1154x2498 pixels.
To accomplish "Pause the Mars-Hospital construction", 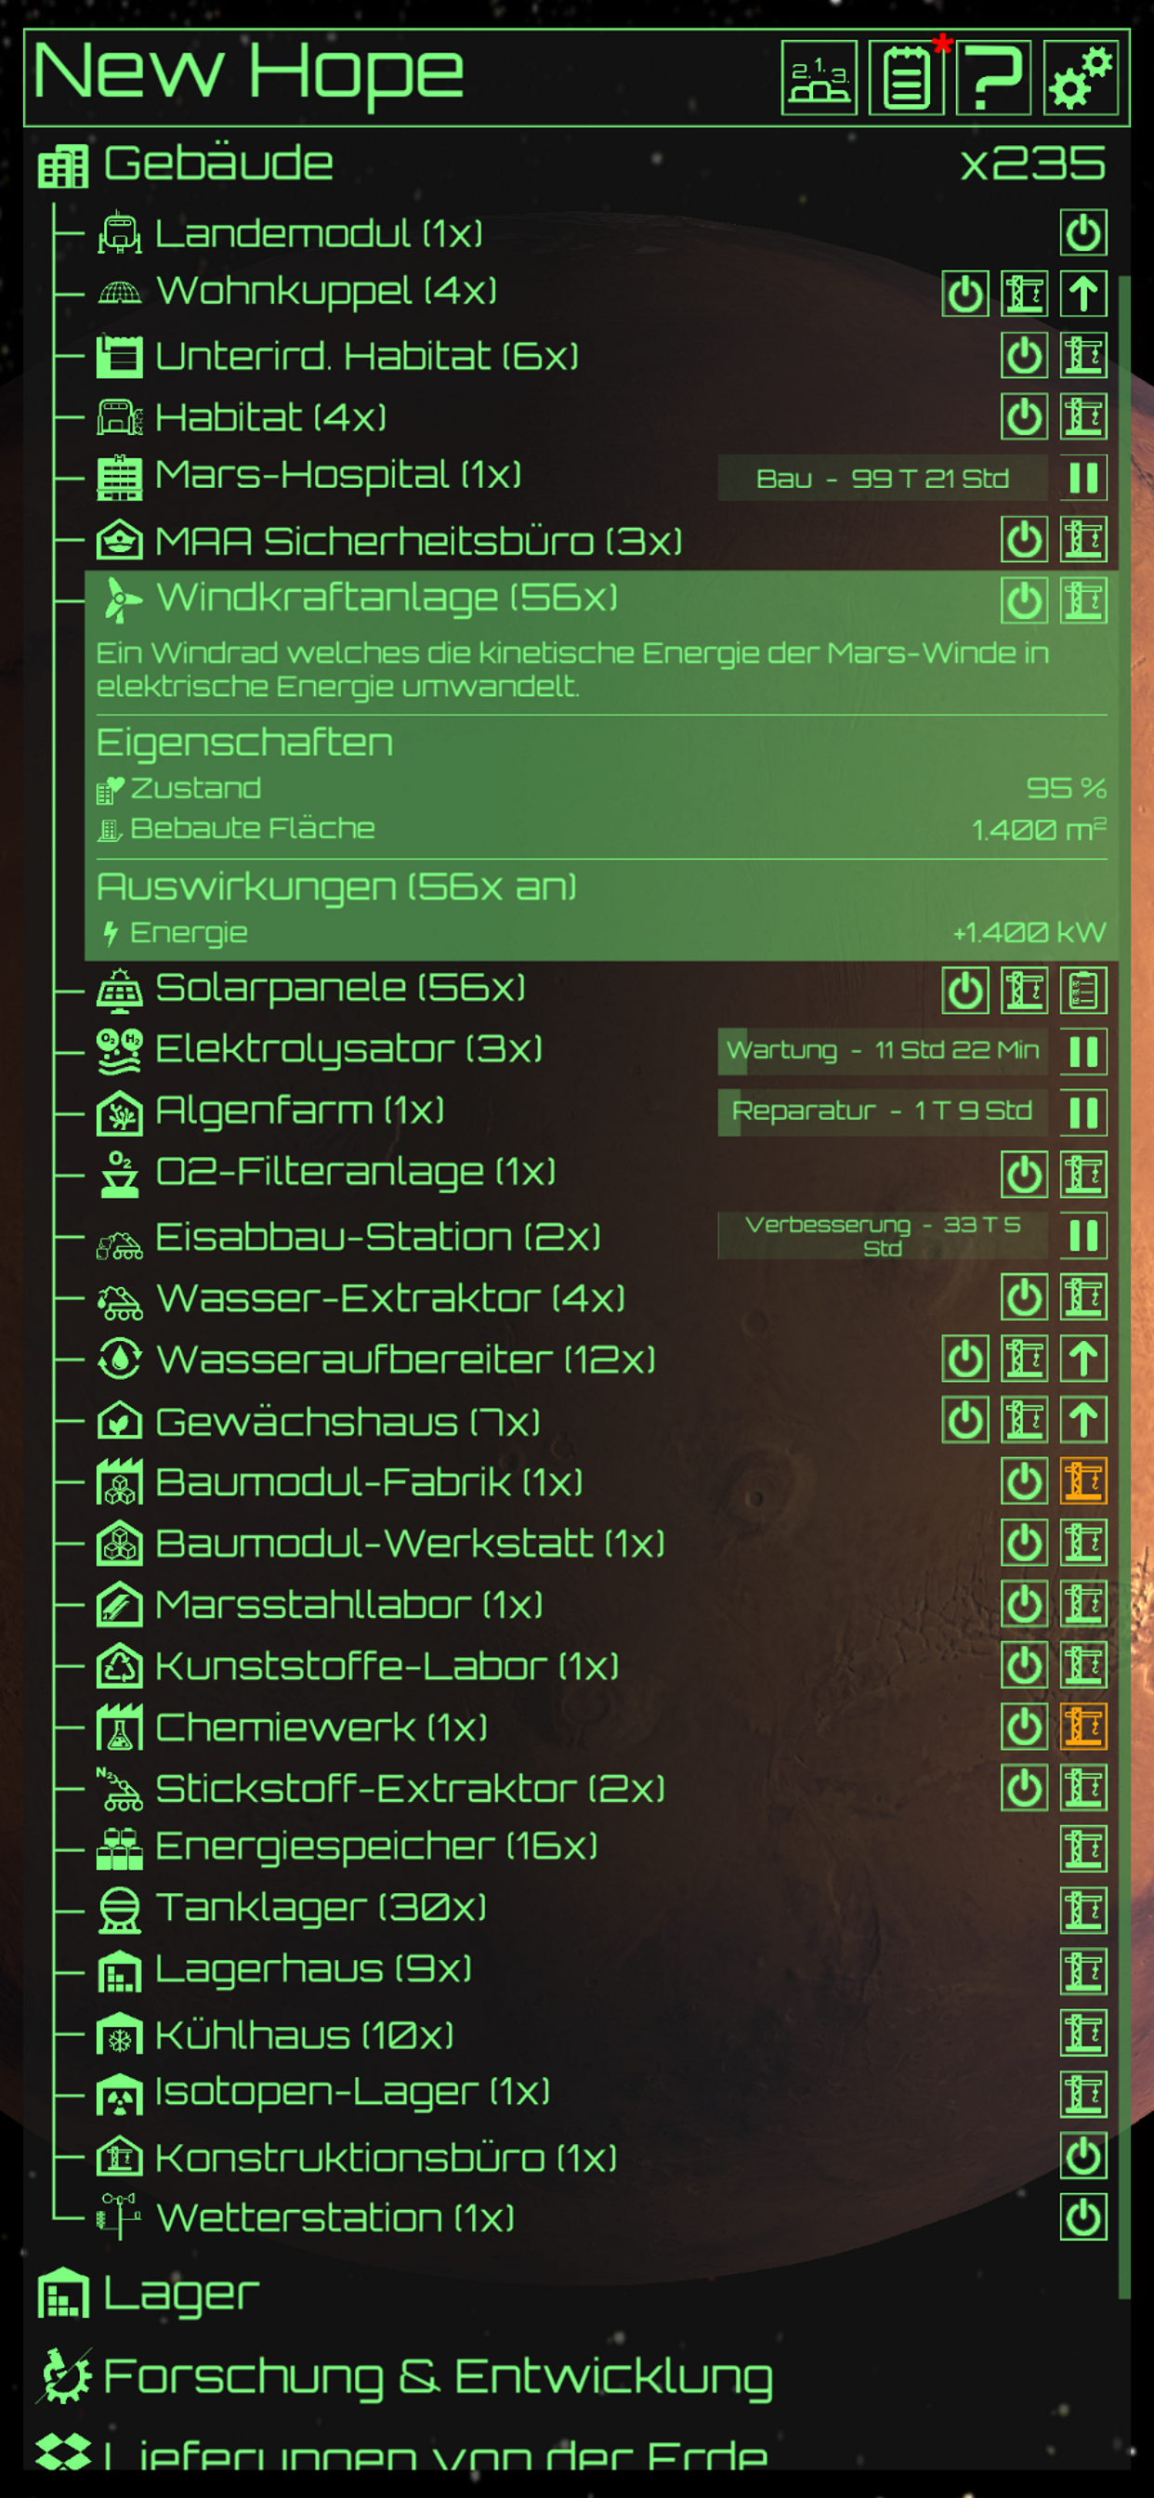I will (x=1083, y=478).
